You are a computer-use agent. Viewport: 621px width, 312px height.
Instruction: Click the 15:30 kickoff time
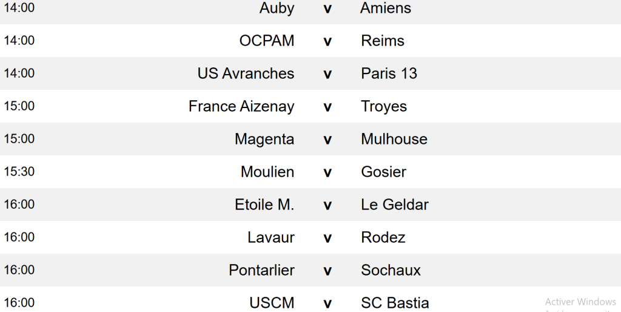[x=19, y=172]
